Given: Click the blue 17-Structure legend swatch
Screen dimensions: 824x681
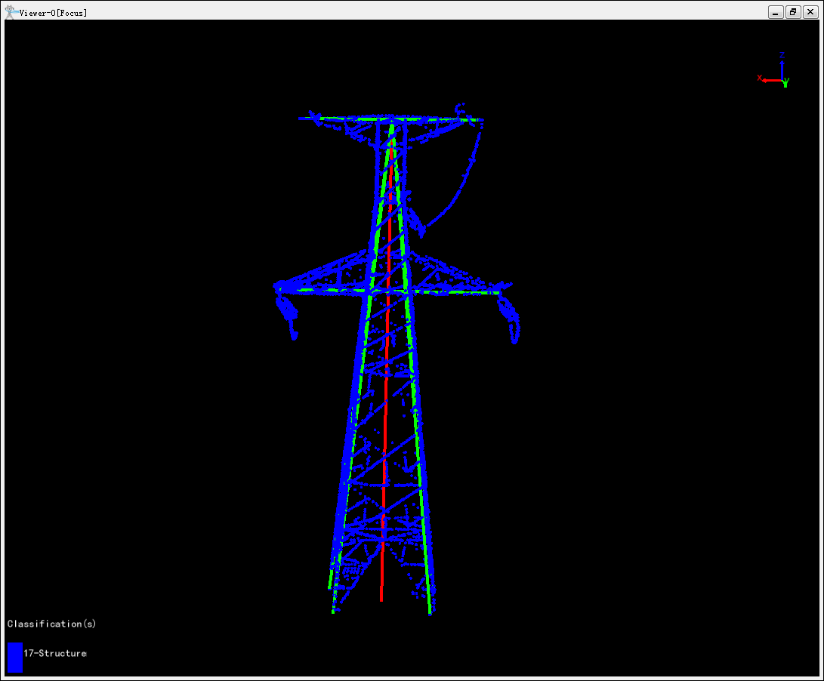Looking at the screenshot, I should tap(14, 657).
